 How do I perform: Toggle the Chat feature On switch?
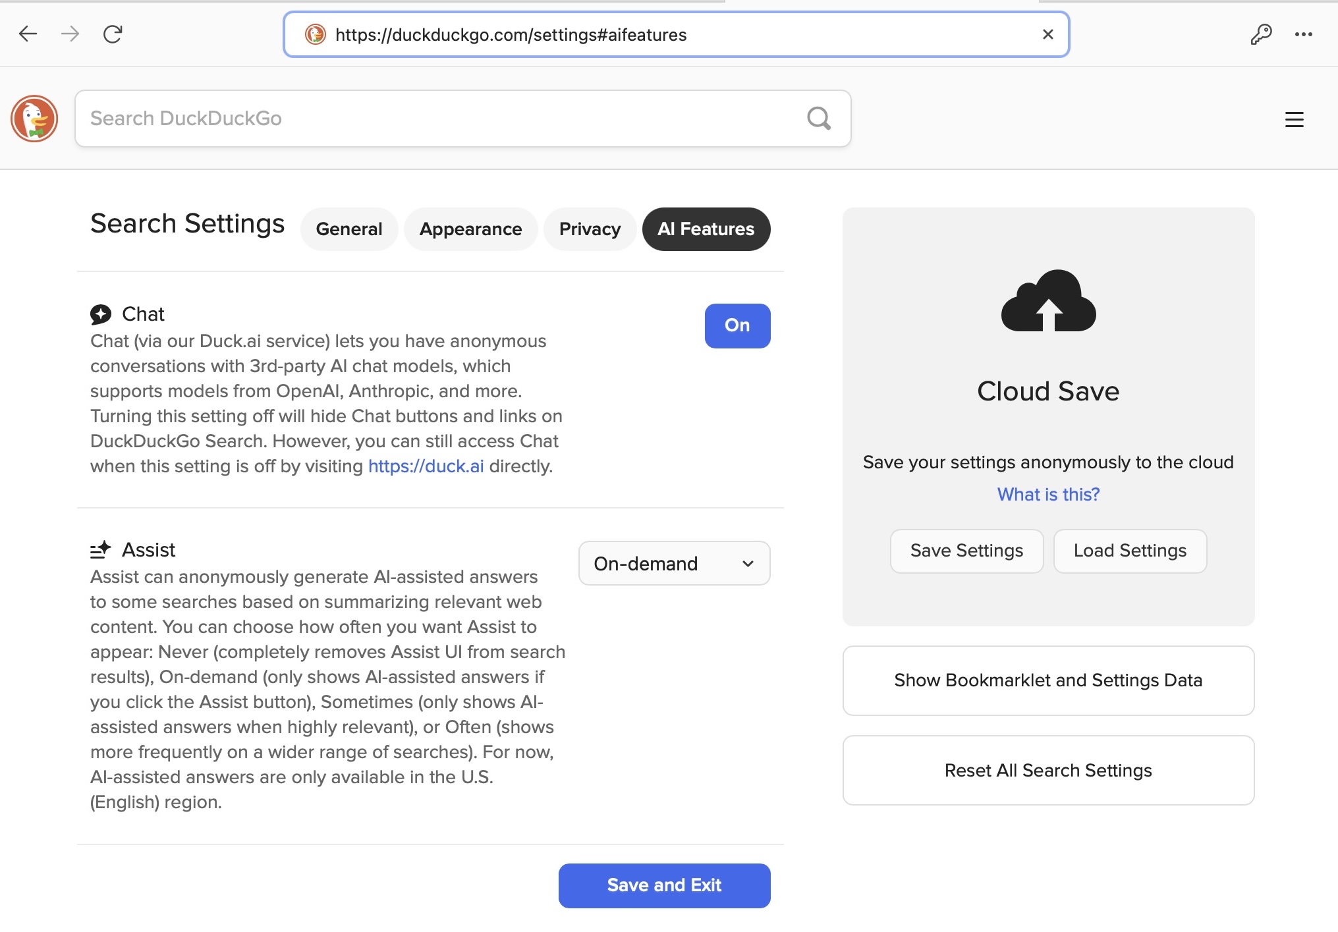[x=736, y=325]
